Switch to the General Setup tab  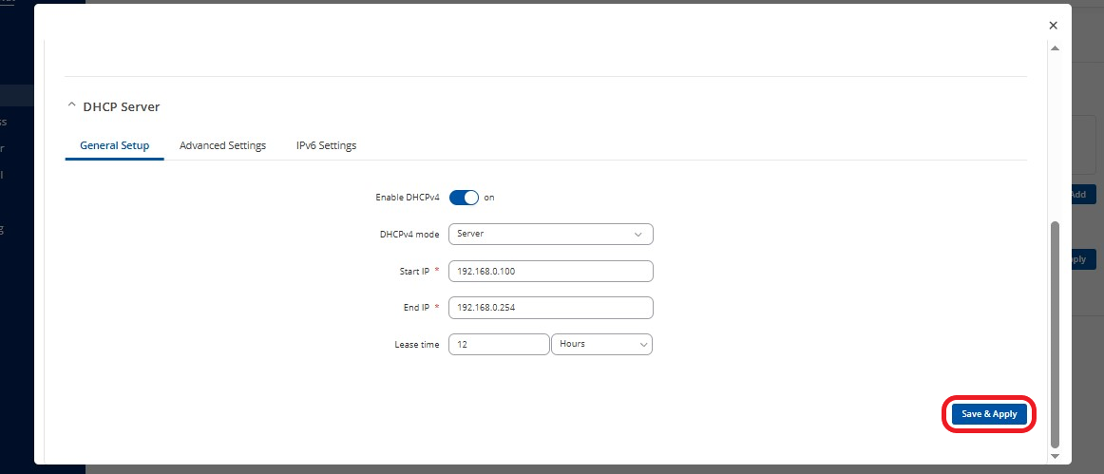click(114, 145)
